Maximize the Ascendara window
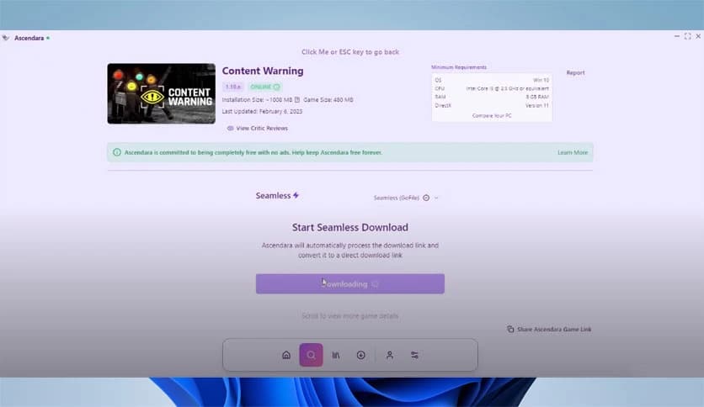 click(687, 36)
